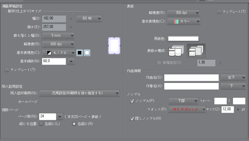249x141 pixels.
Task: Select right binding (右綴じ) radio button
Action: pyautogui.click(x=74, y=124)
